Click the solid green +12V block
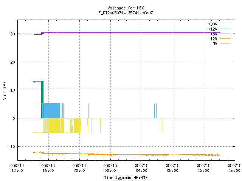This screenshot has width=242, height=181. [x=42, y=92]
